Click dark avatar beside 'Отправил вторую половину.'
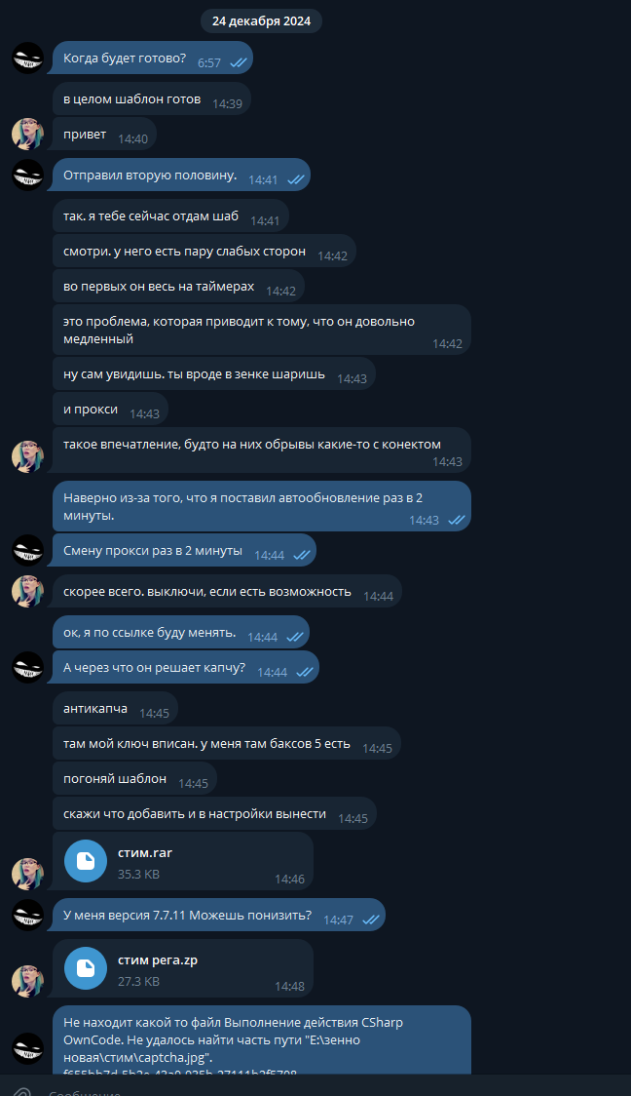 pyautogui.click(x=28, y=175)
